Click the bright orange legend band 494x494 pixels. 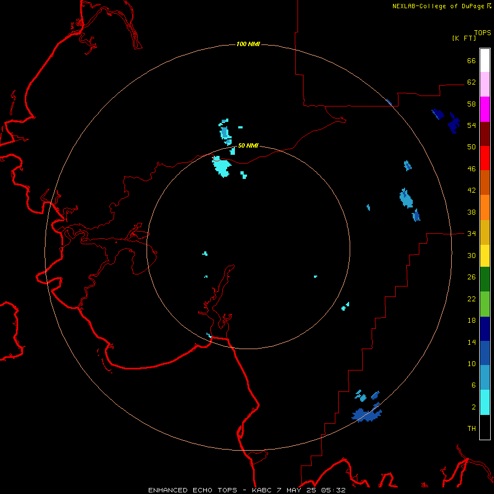coord(485,207)
